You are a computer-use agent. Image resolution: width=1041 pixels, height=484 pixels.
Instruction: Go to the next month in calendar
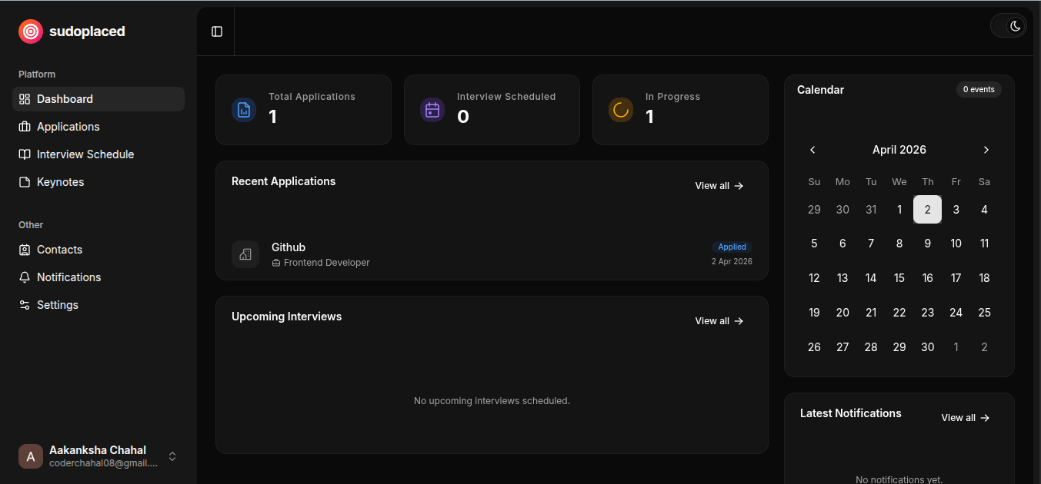click(986, 150)
